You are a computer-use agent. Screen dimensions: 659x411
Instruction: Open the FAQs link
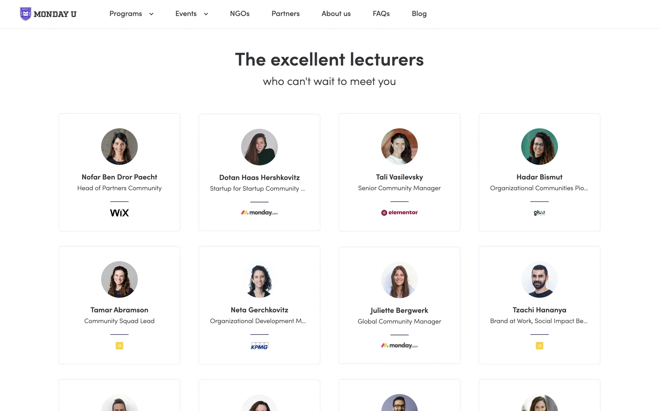pyautogui.click(x=381, y=14)
